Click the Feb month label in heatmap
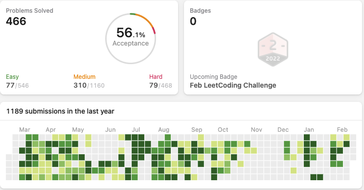Viewport: 364px width, 190px height. (x=342, y=130)
